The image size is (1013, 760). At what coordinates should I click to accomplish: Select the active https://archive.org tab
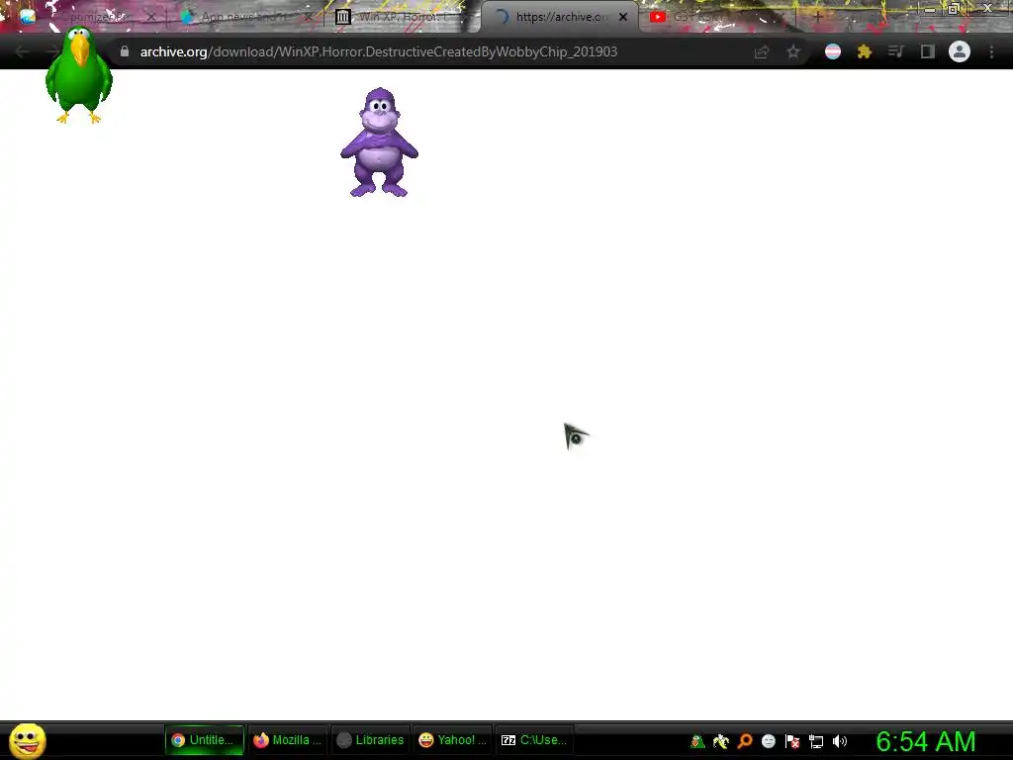coord(560,18)
